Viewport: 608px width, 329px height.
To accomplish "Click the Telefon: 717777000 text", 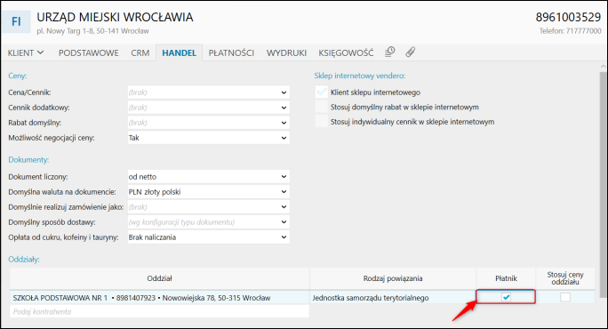I will 570,31.
